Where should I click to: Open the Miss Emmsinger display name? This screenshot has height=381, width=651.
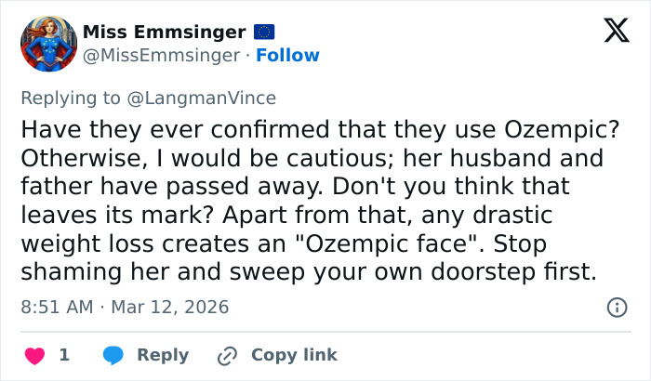165,33
